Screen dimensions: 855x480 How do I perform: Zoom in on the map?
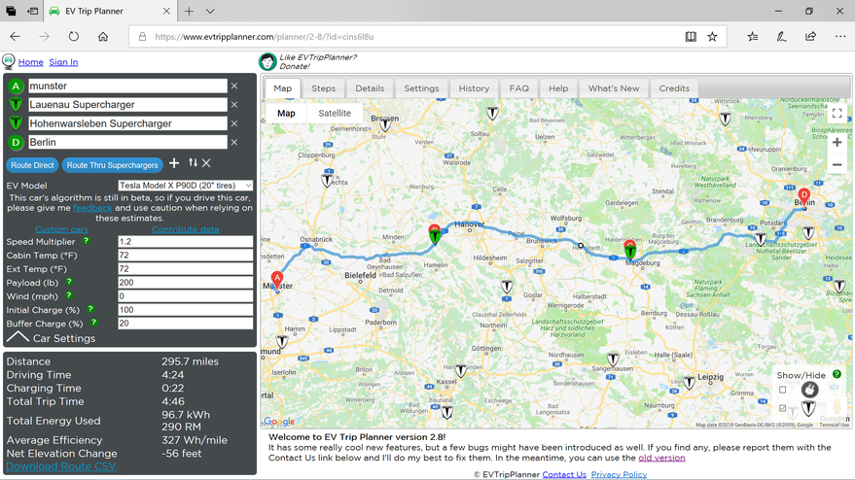click(837, 143)
